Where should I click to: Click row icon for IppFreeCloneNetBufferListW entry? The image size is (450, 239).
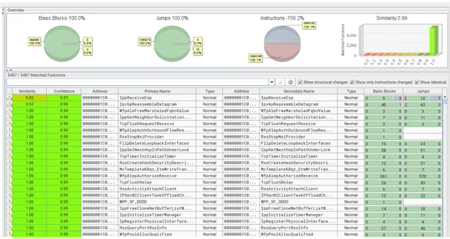click(x=9, y=209)
